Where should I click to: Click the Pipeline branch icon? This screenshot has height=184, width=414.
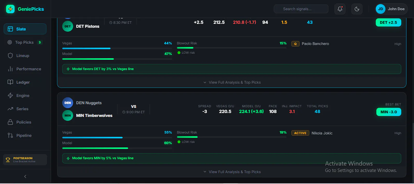coord(10,136)
